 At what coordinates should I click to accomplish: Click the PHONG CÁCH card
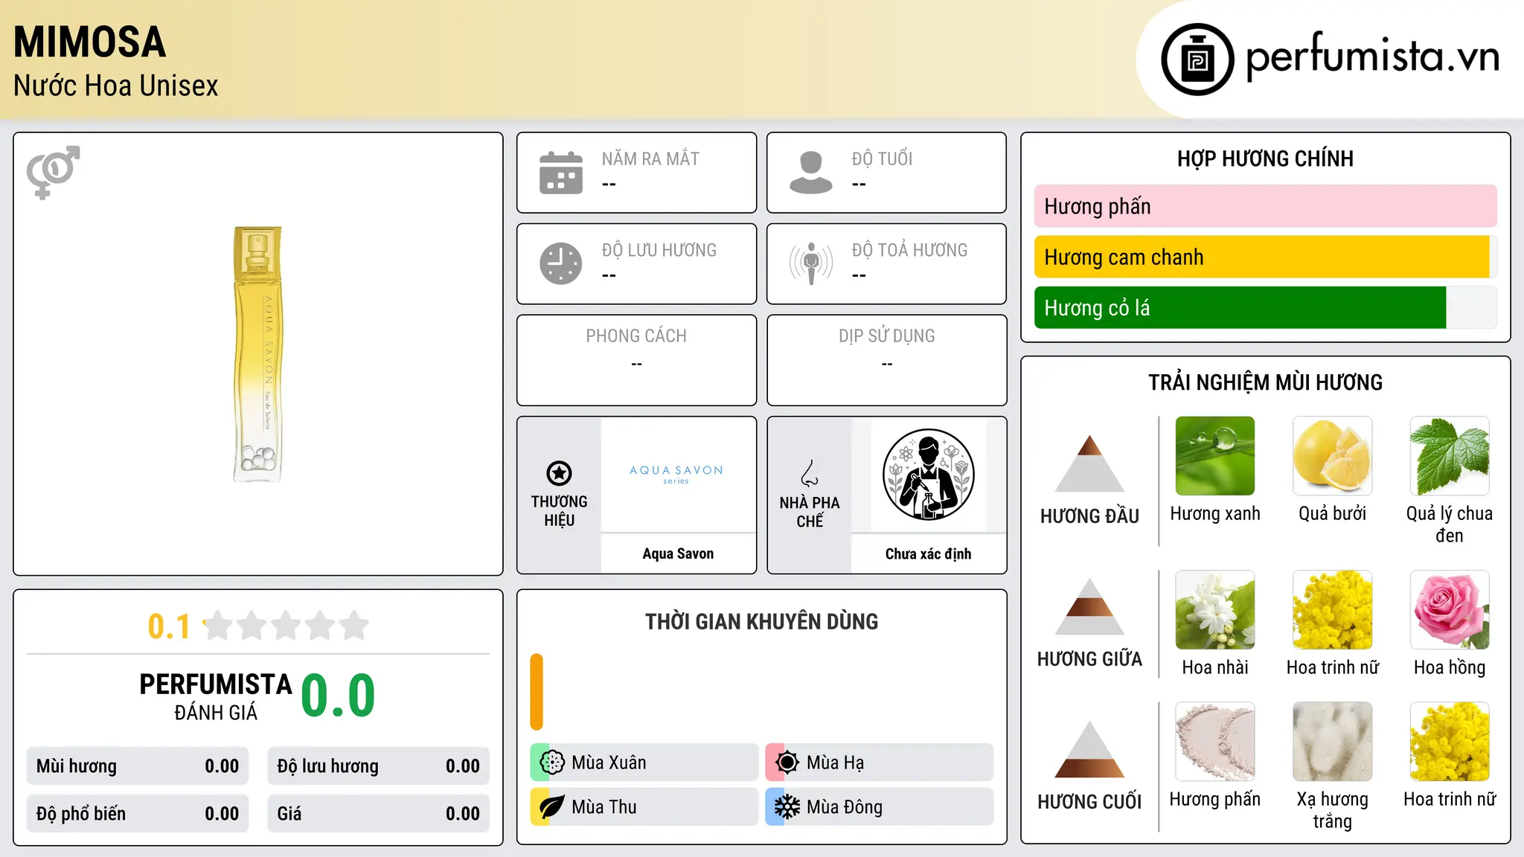(636, 360)
